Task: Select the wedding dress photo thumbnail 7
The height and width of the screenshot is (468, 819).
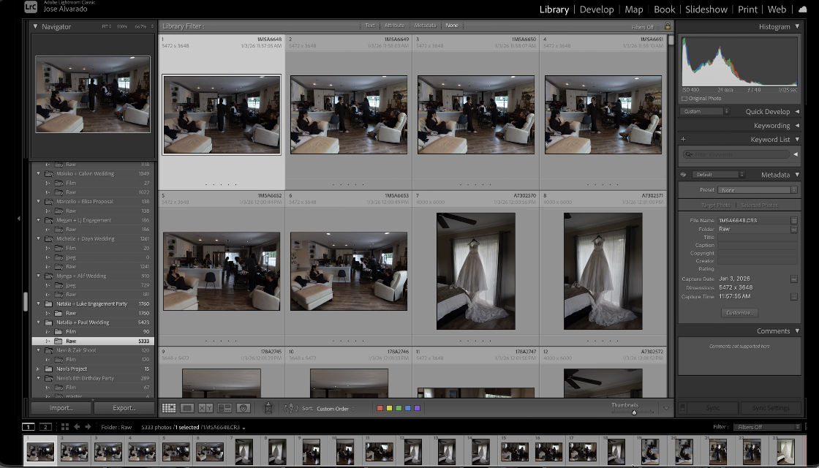Action: coord(475,271)
